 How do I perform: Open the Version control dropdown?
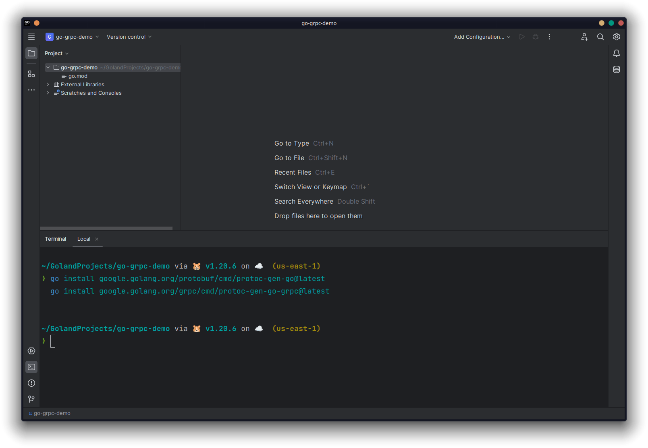(129, 37)
